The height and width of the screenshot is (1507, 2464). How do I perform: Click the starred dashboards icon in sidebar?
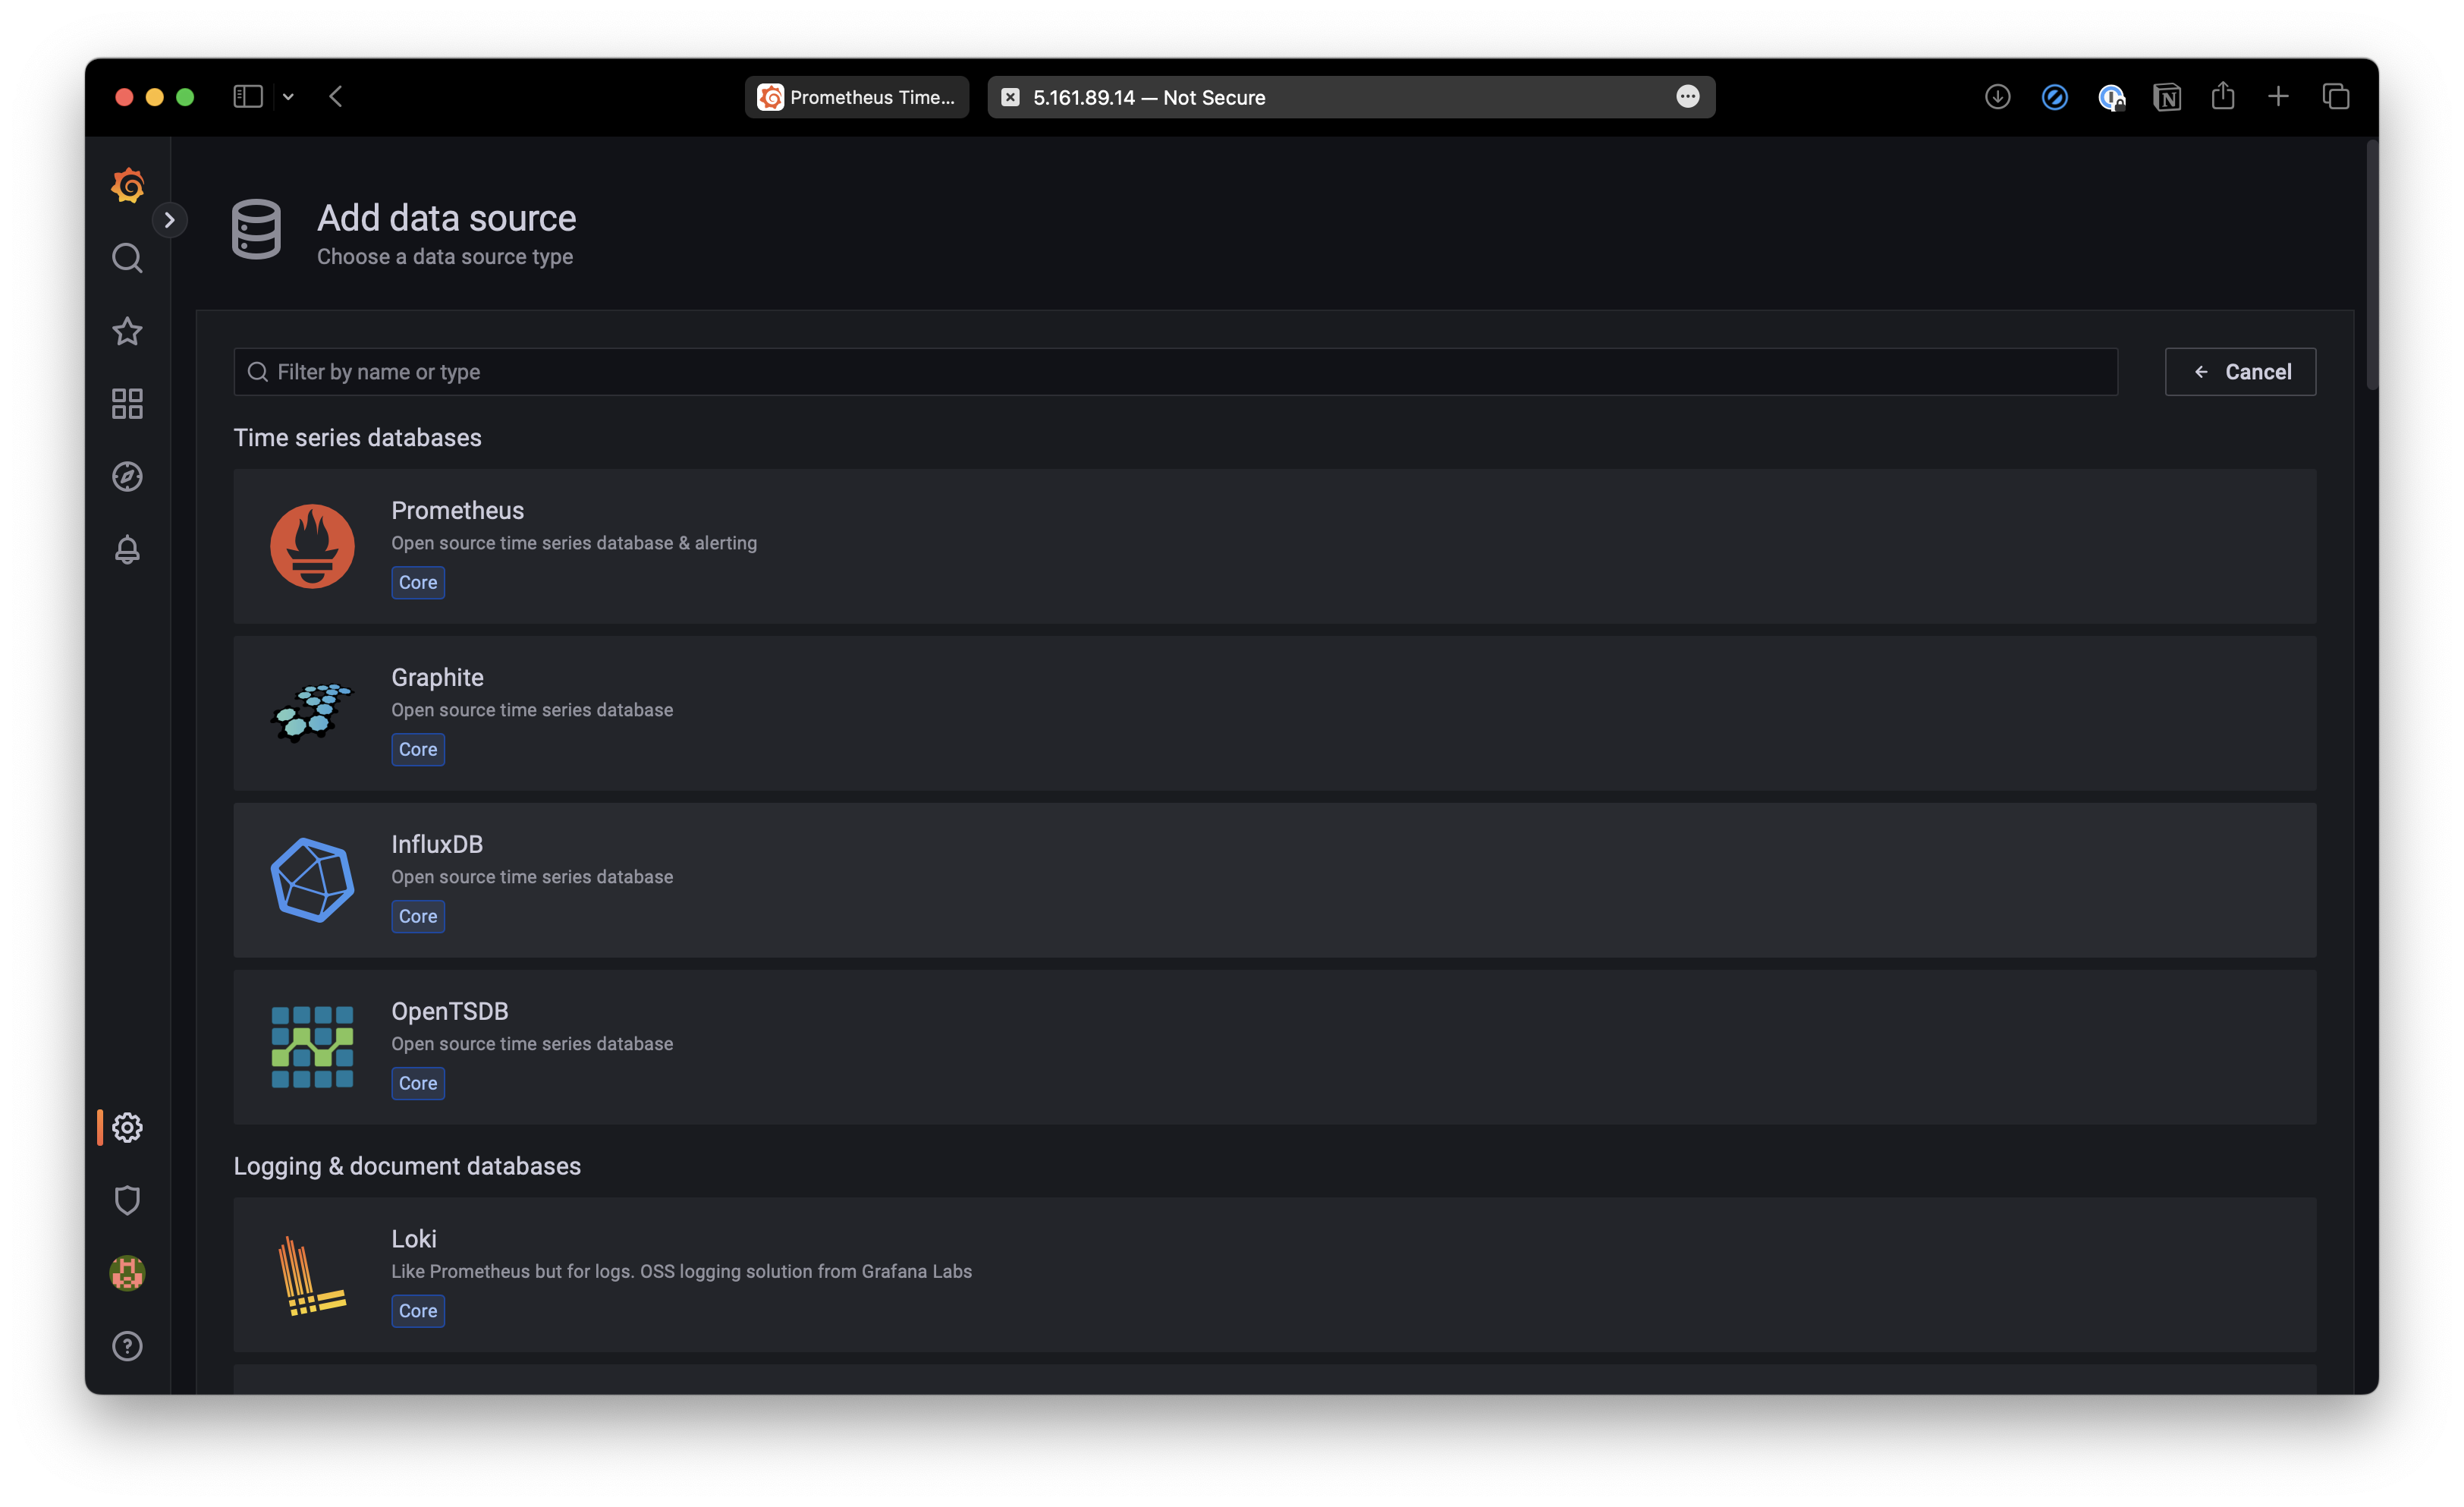(x=125, y=329)
